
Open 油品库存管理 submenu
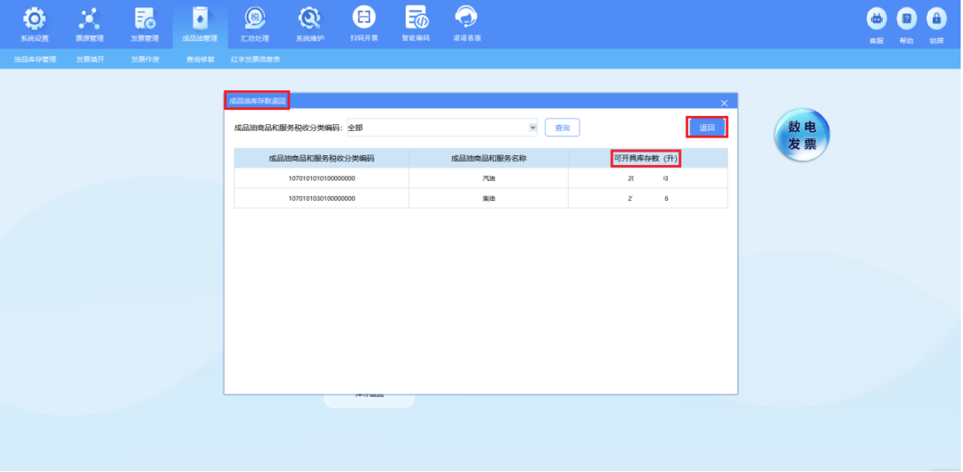35,60
